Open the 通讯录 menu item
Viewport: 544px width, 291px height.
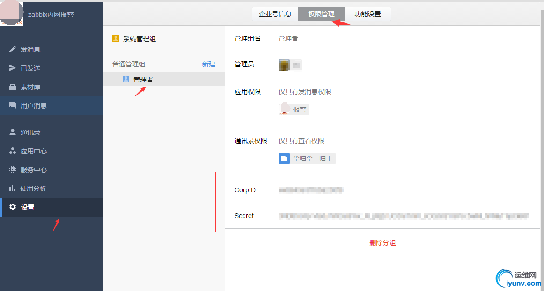coord(51,132)
